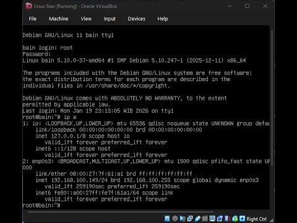Screen dimensions: 297x223
Task: Click the vertical scrollbar of the VM view
Action: point(272,97)
